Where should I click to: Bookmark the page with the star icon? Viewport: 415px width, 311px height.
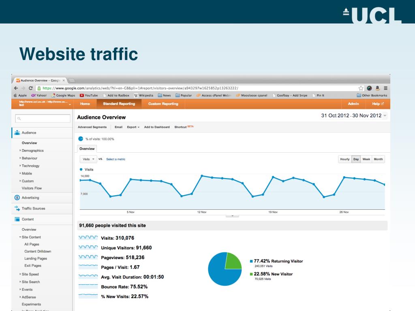361,88
